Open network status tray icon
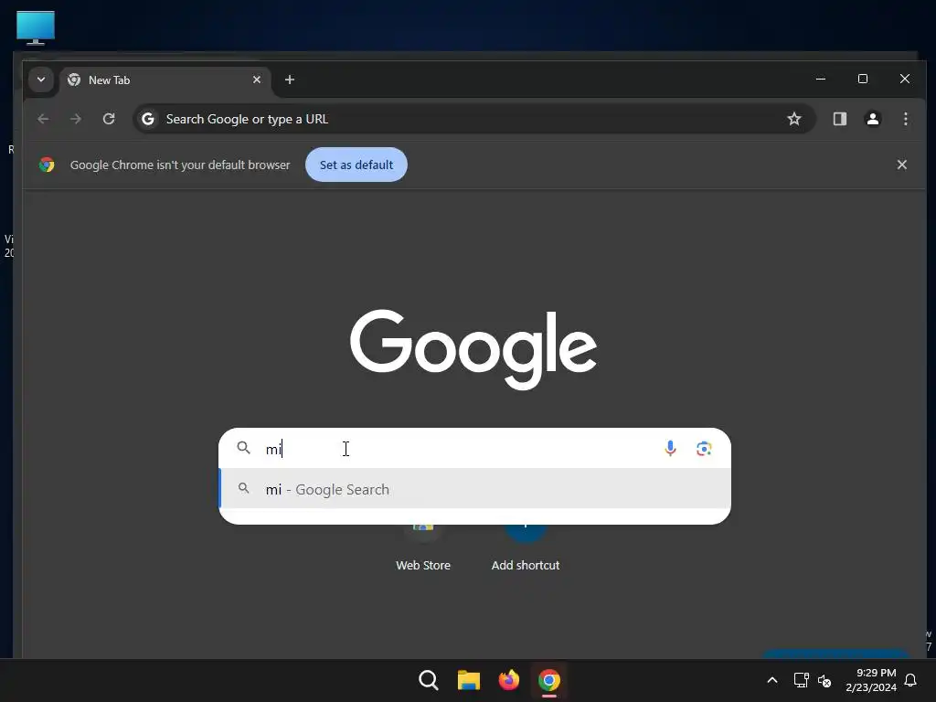 coord(801,680)
